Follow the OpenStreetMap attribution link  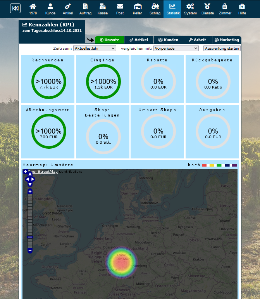(42, 171)
